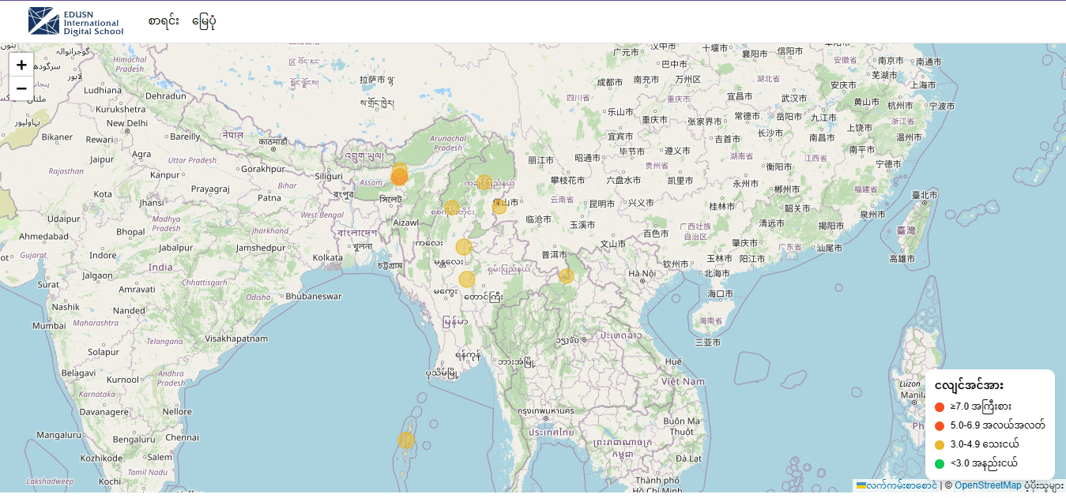The width and height of the screenshot is (1066, 498).
Task: Click the 臺北市 city label
Action: coord(925,194)
